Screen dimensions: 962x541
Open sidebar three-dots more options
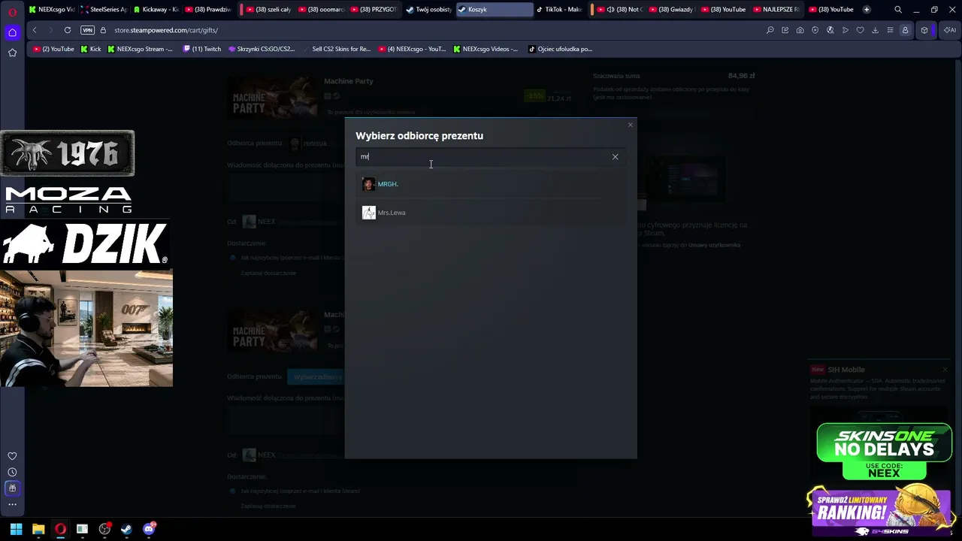click(12, 504)
